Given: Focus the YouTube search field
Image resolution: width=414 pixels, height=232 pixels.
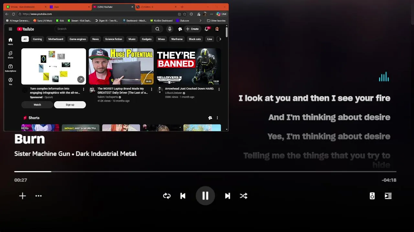Looking at the screenshot, I should point(103,29).
